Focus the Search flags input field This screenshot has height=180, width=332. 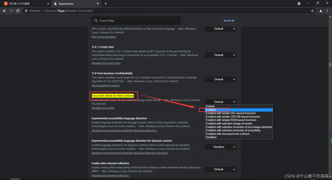(x=136, y=20)
